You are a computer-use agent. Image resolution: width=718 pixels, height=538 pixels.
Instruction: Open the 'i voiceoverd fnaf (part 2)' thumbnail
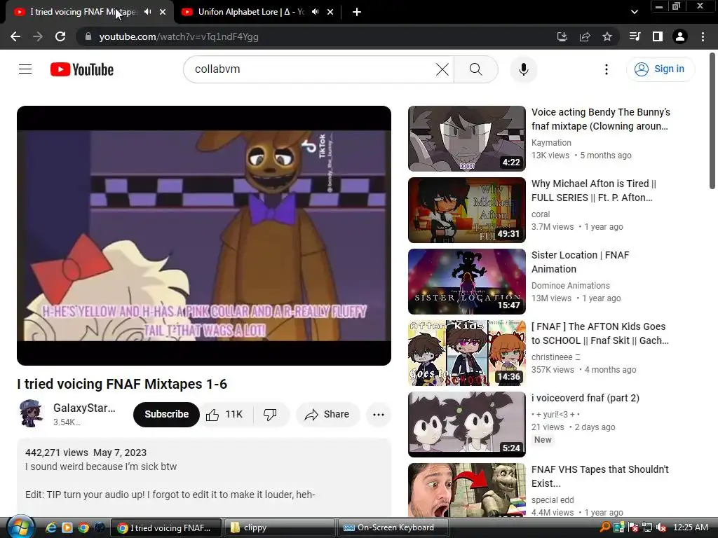coord(466,424)
